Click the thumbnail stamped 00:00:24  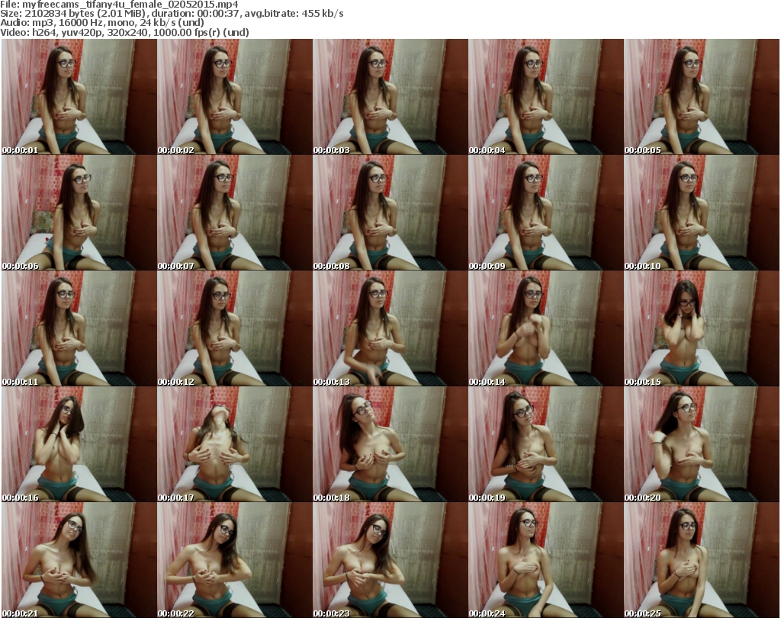tap(546, 560)
